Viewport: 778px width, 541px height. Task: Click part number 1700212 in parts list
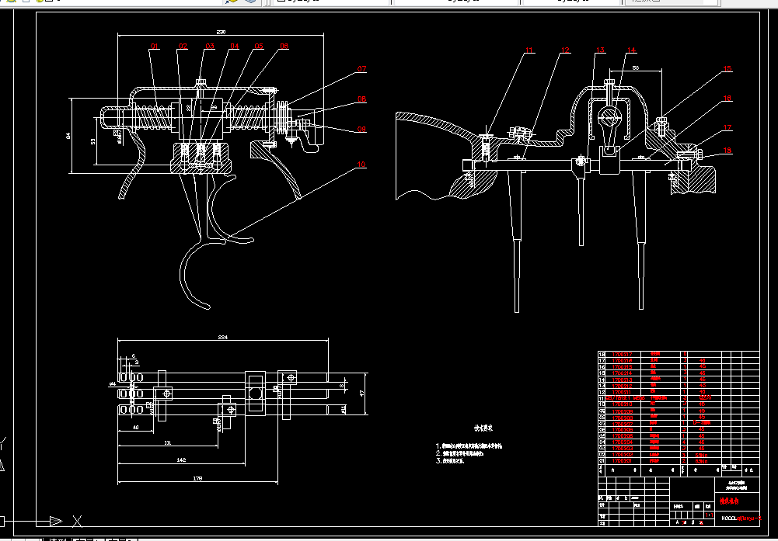click(623, 386)
